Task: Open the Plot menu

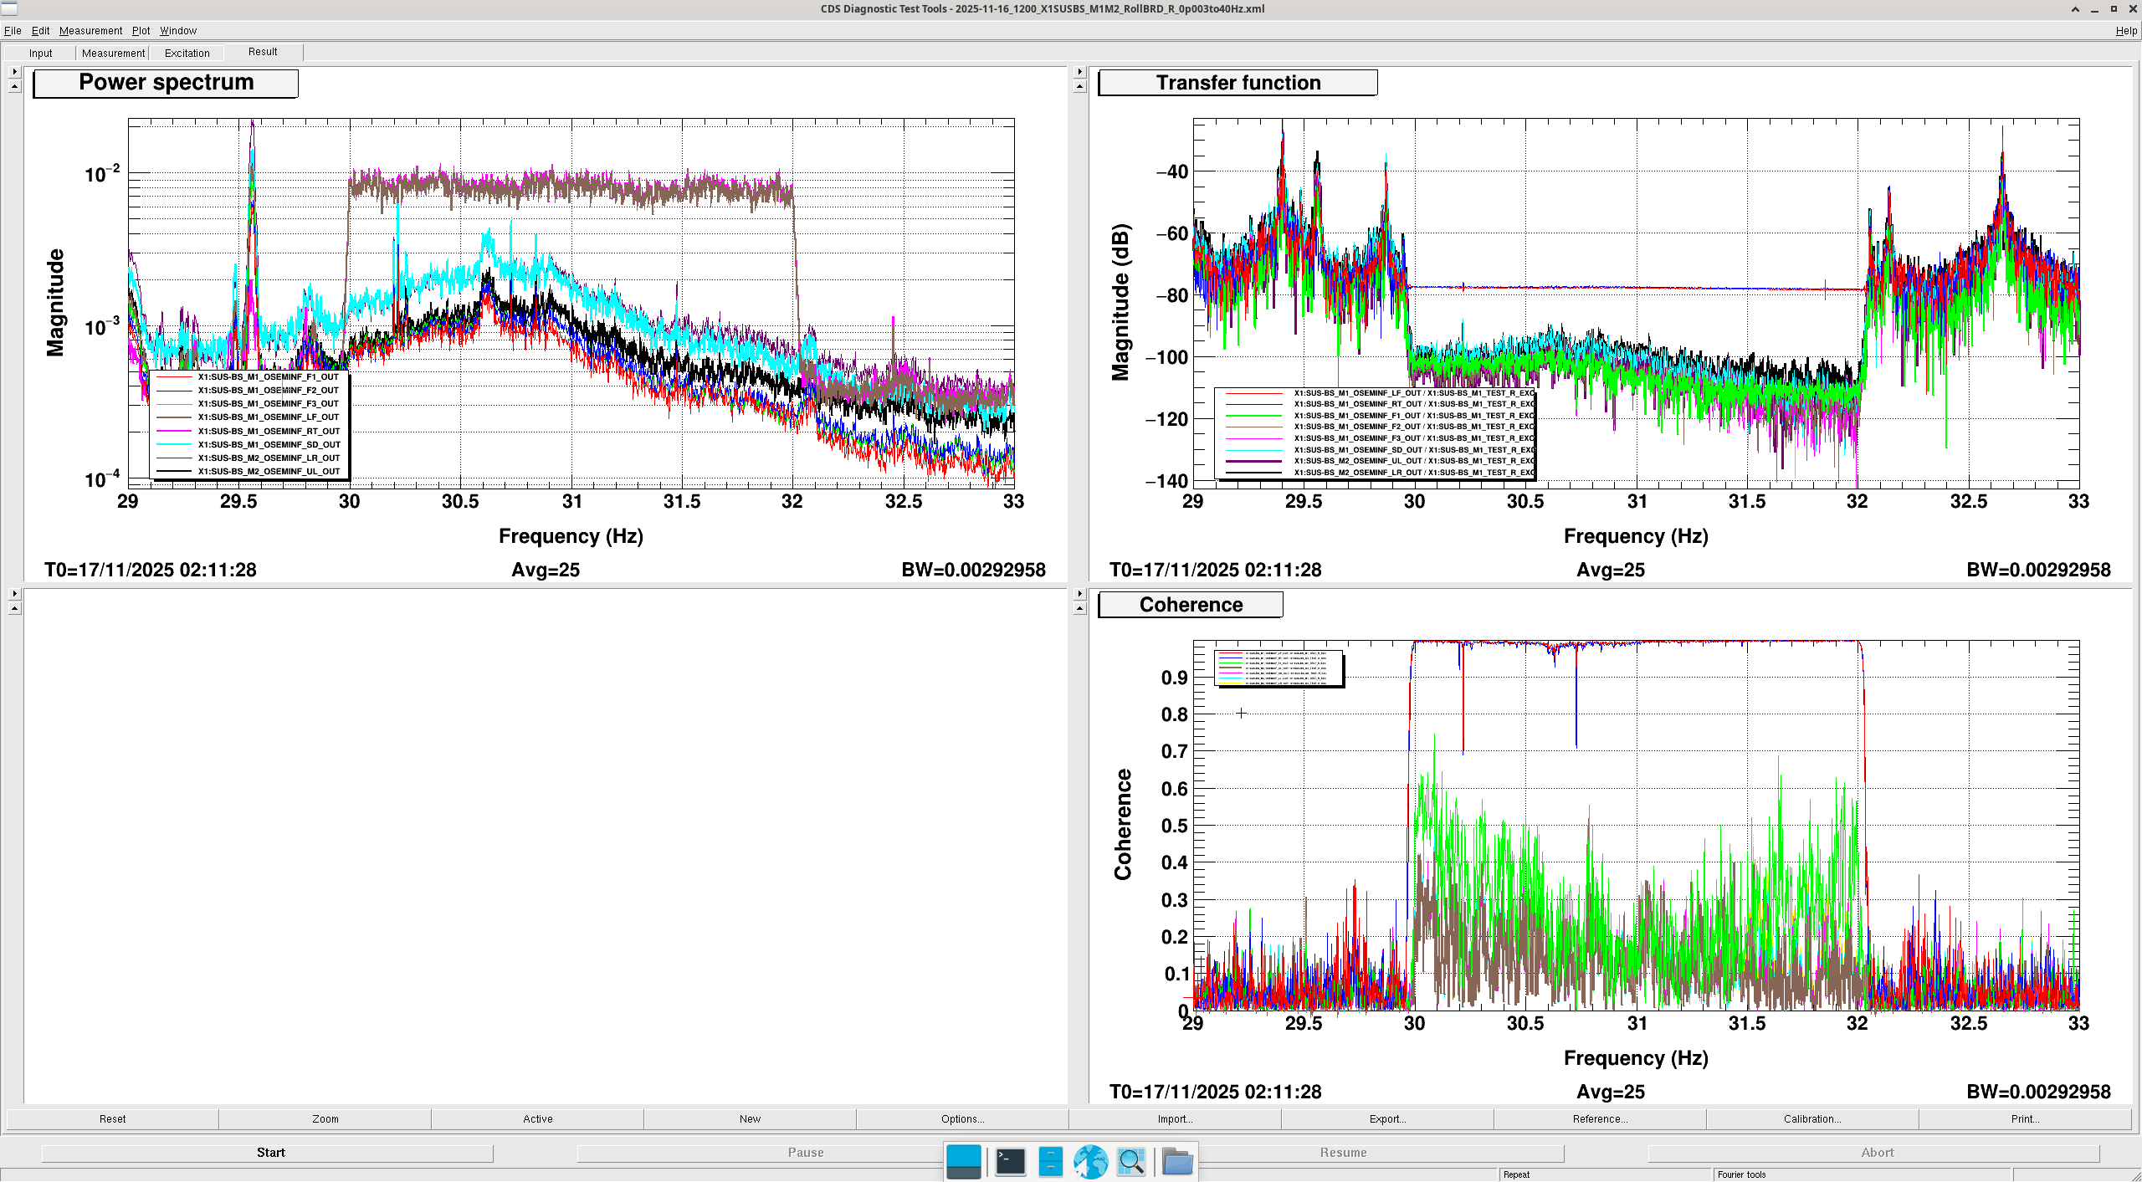Action: pyautogui.click(x=141, y=31)
